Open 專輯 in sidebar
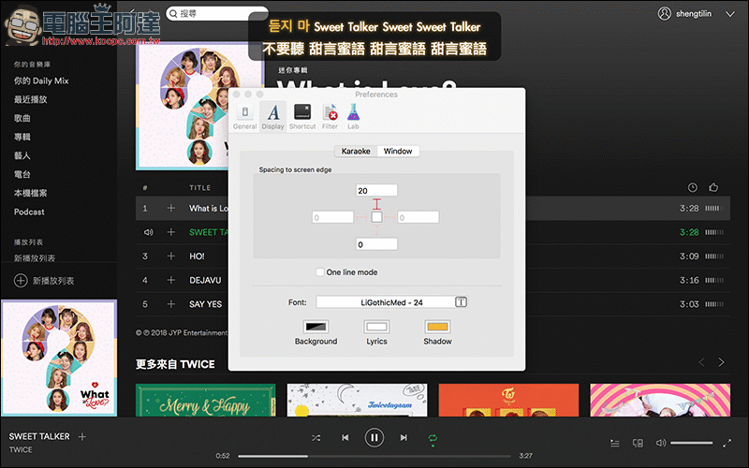Viewport: 749px width, 468px height. 22,137
